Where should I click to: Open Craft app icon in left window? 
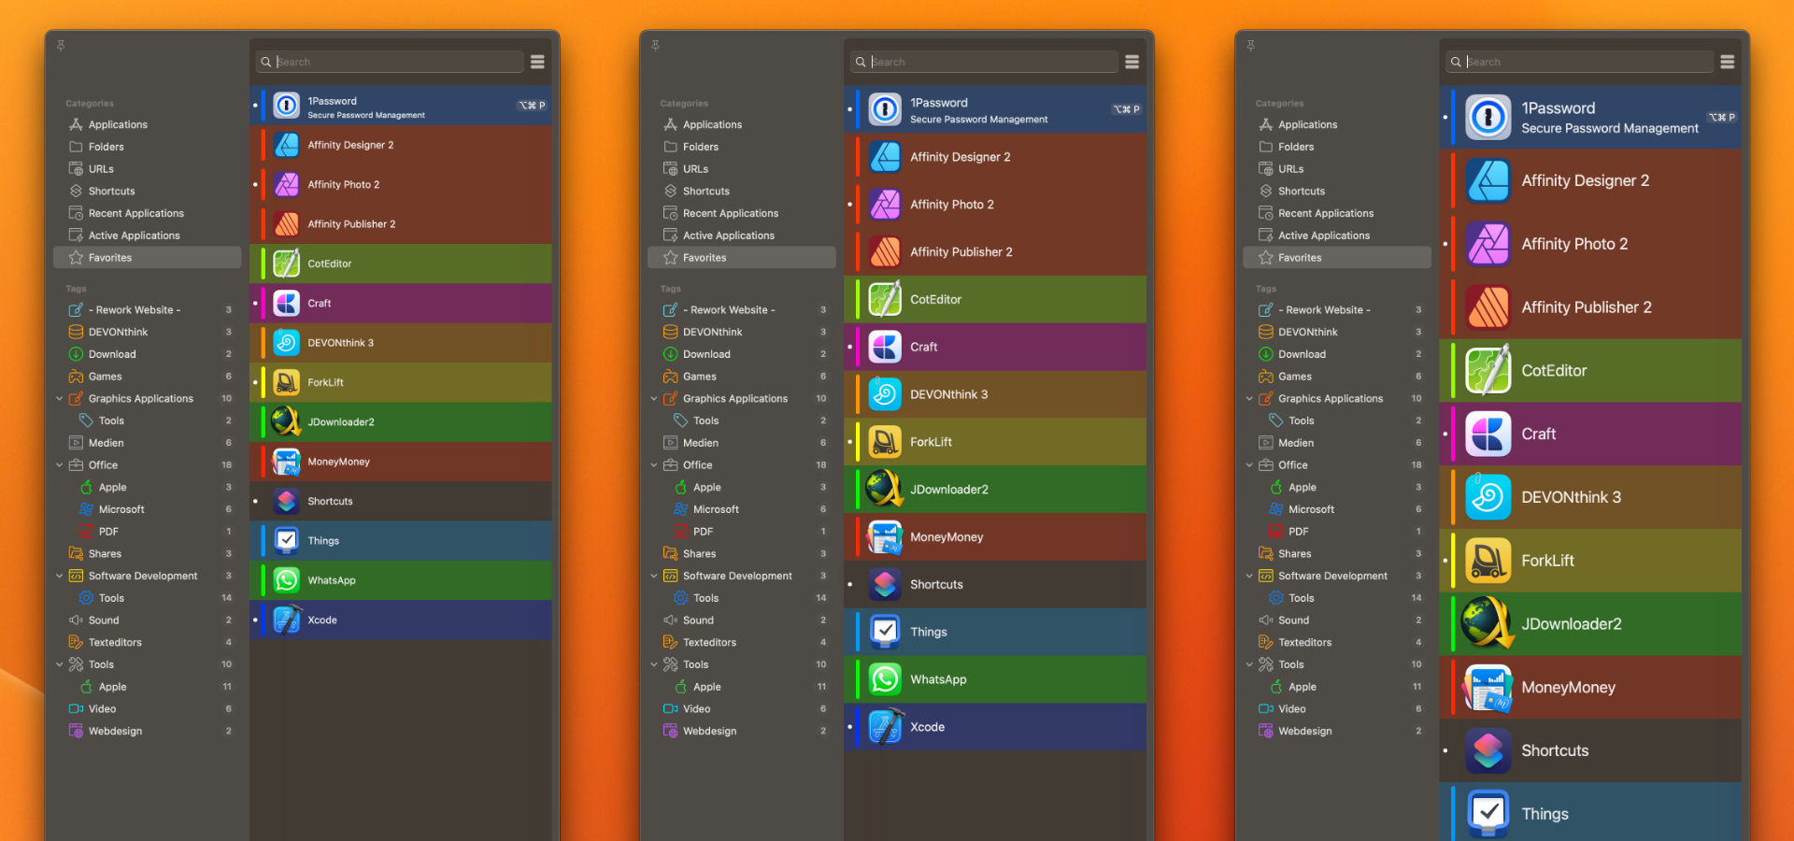point(287,303)
